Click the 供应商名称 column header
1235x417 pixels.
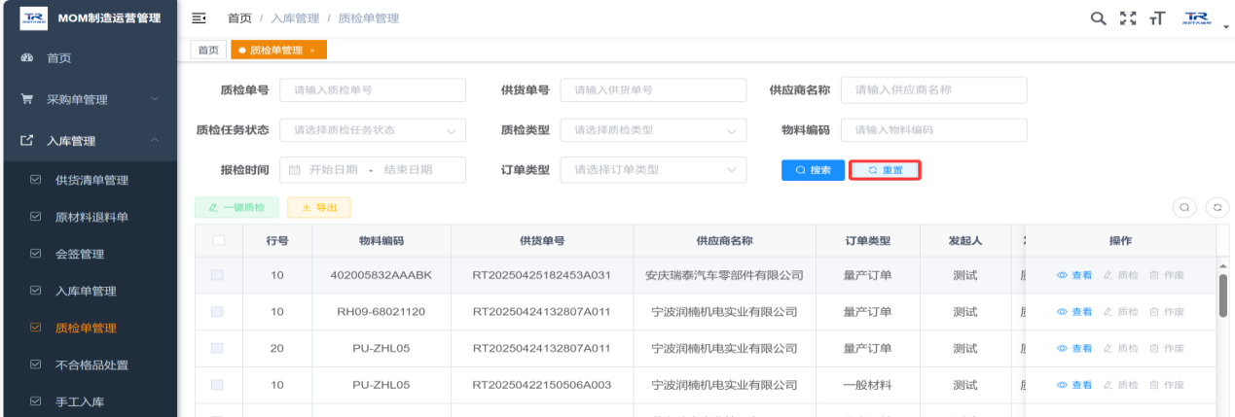(724, 240)
